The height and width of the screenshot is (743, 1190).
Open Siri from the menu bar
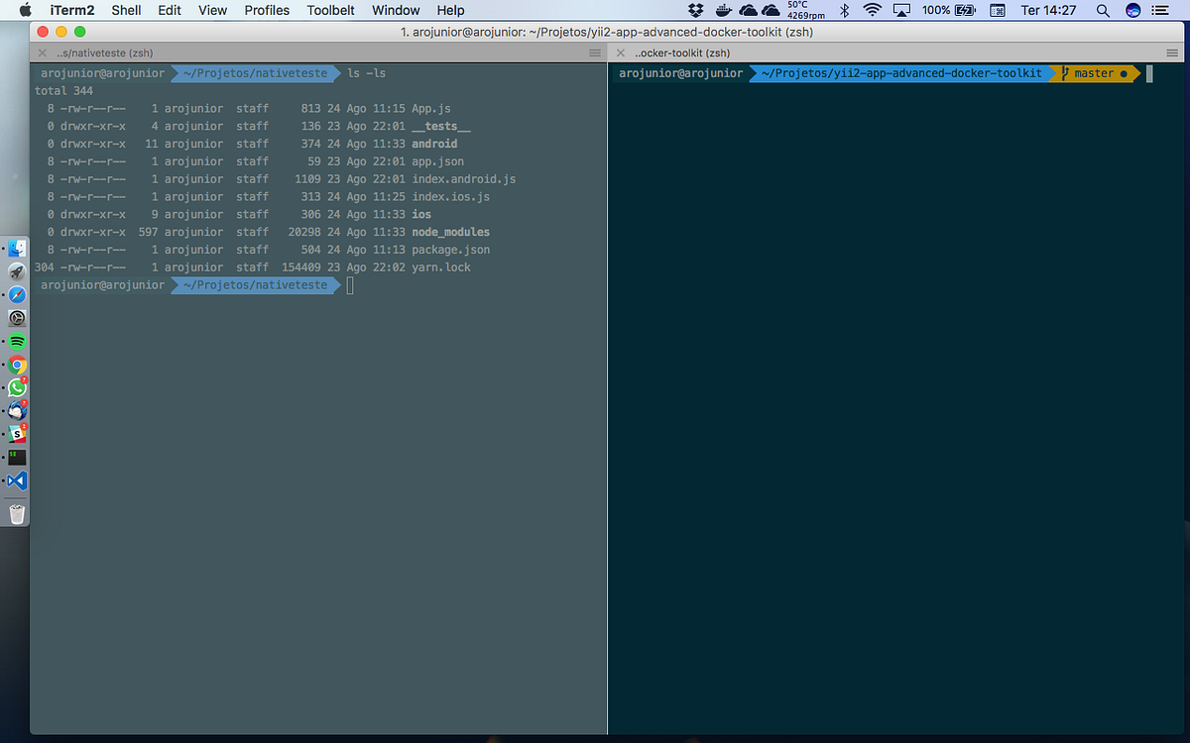[1131, 10]
